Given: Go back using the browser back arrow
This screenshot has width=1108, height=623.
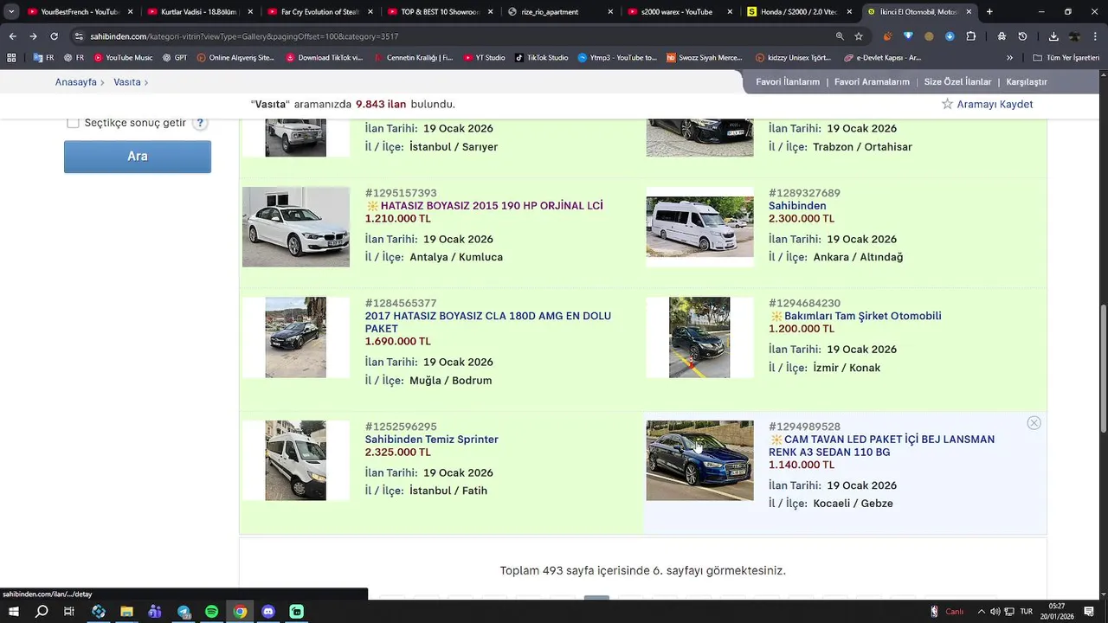Looking at the screenshot, I should (x=12, y=36).
